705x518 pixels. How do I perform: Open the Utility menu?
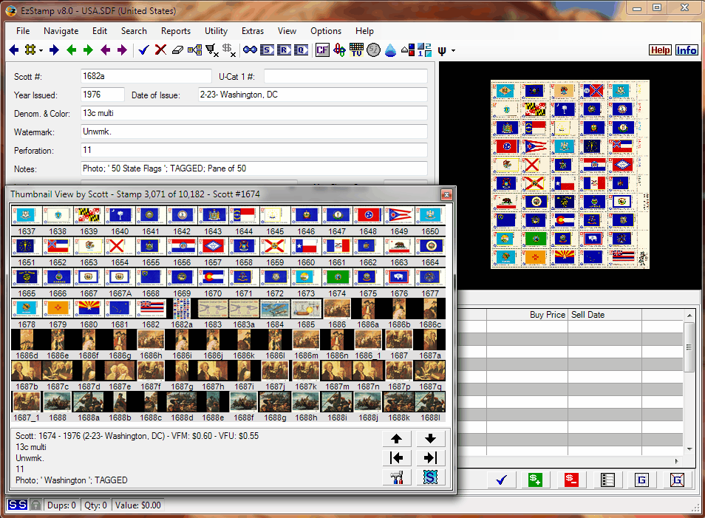point(216,31)
